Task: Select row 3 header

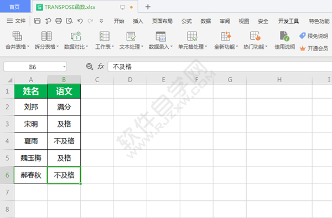Action: tap(7, 124)
